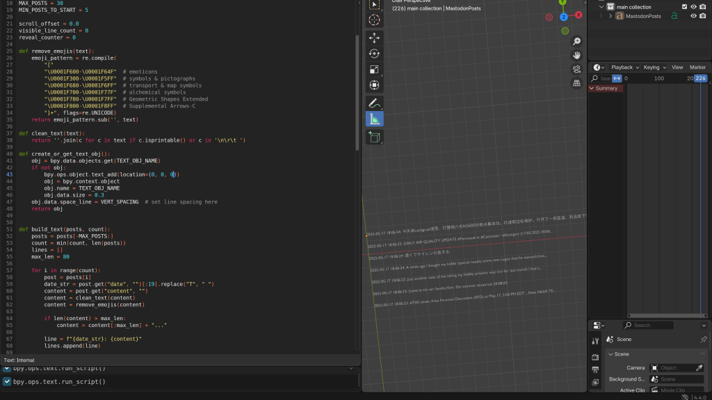Screen dimensions: 712x400
Task: Click the Scene panel drag grip dots
Action: [x=702, y=354]
